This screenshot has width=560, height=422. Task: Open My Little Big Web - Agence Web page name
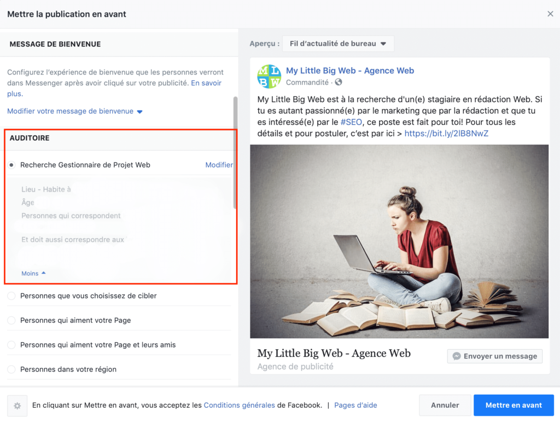350,71
